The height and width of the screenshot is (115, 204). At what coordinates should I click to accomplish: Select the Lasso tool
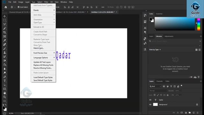[x=4, y=24]
